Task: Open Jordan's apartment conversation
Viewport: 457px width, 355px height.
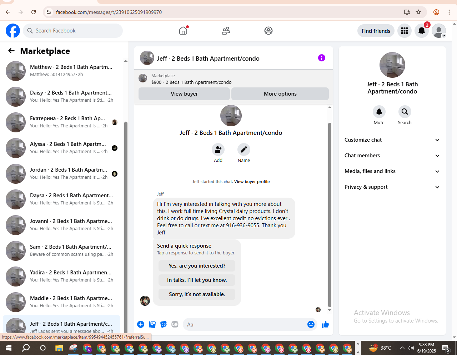Action: (x=61, y=173)
